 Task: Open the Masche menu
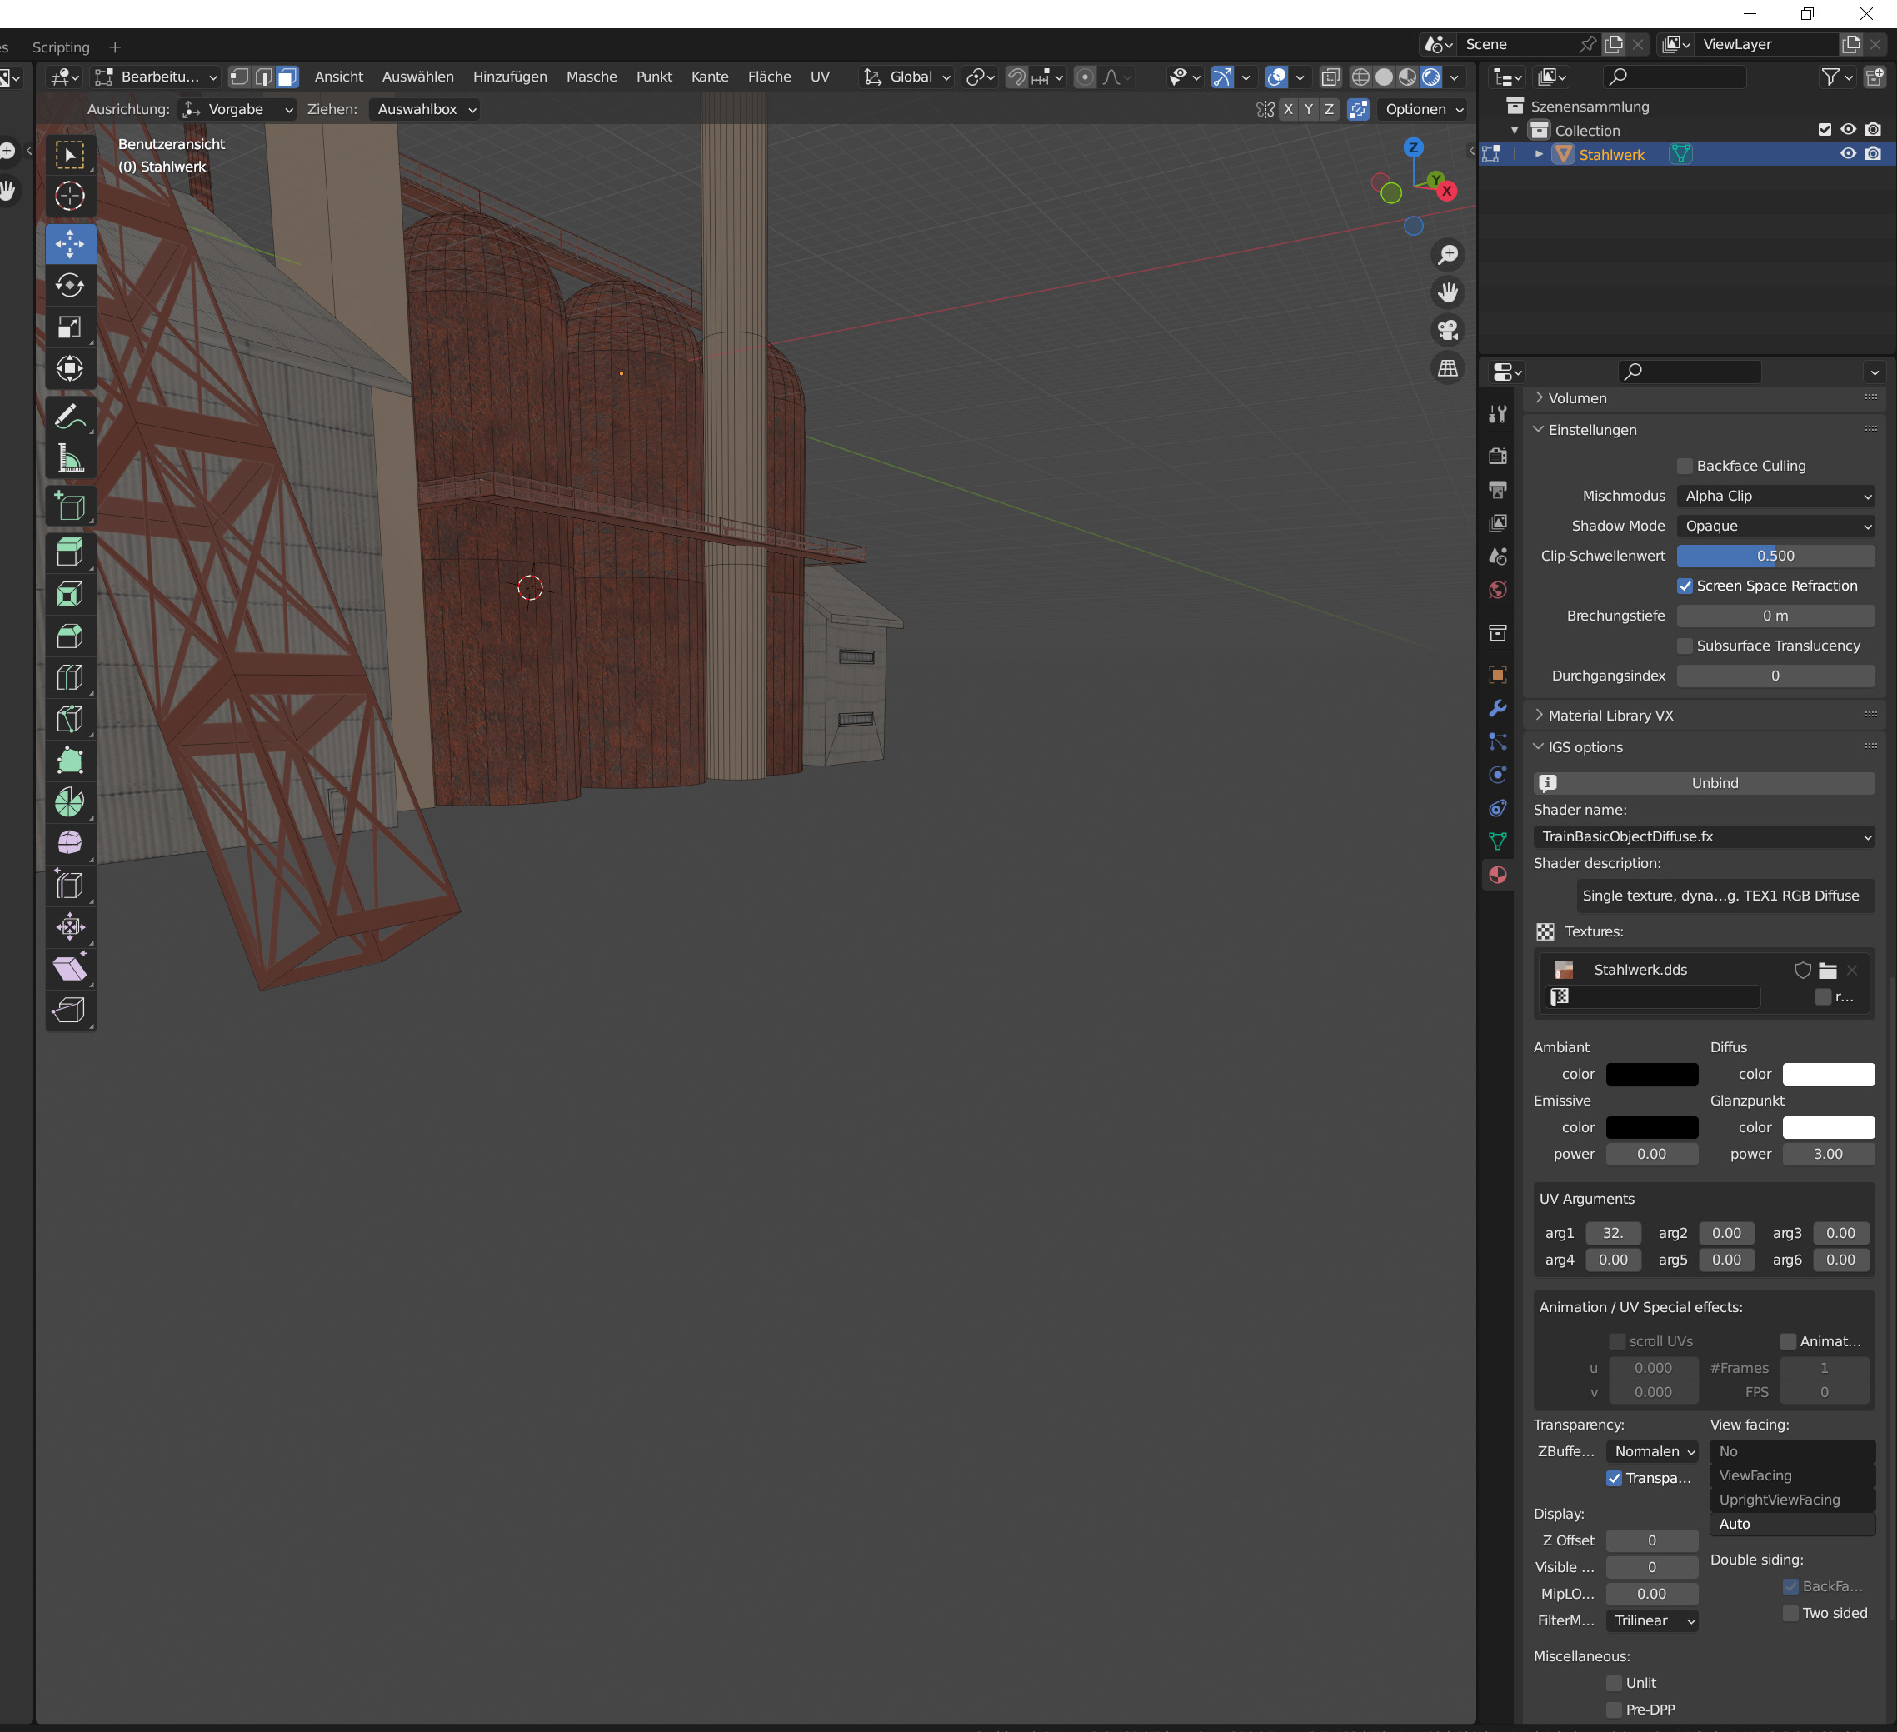pyautogui.click(x=591, y=77)
